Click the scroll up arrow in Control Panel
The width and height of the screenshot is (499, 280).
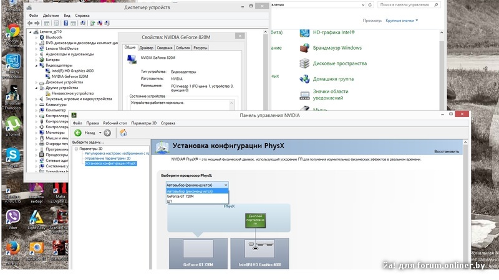pyautogui.click(x=442, y=32)
